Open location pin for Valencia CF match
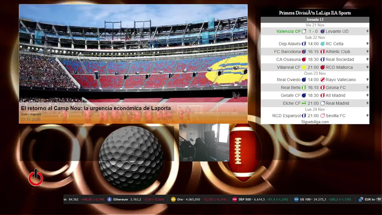Image resolution: width=382 pixels, height=215 pixels. tap(367, 31)
